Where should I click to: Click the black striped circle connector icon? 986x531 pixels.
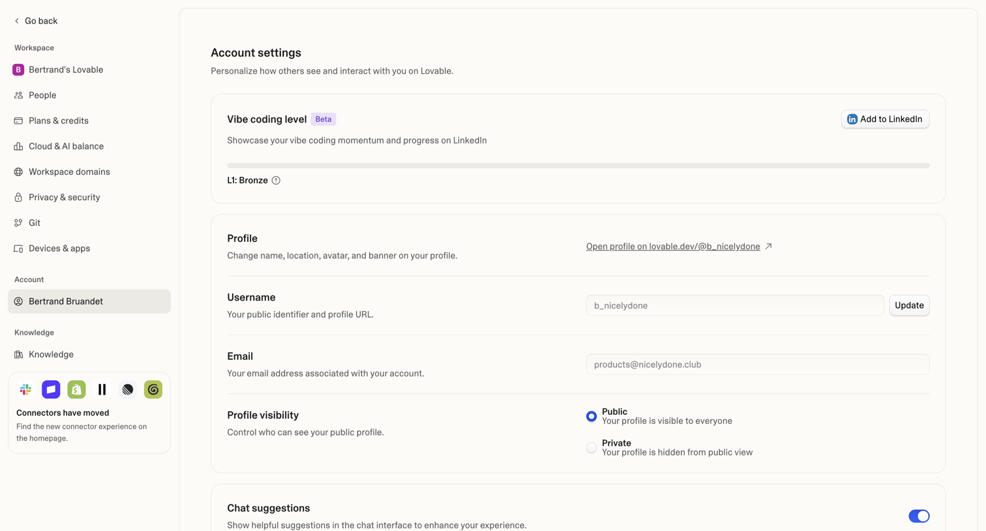click(128, 389)
